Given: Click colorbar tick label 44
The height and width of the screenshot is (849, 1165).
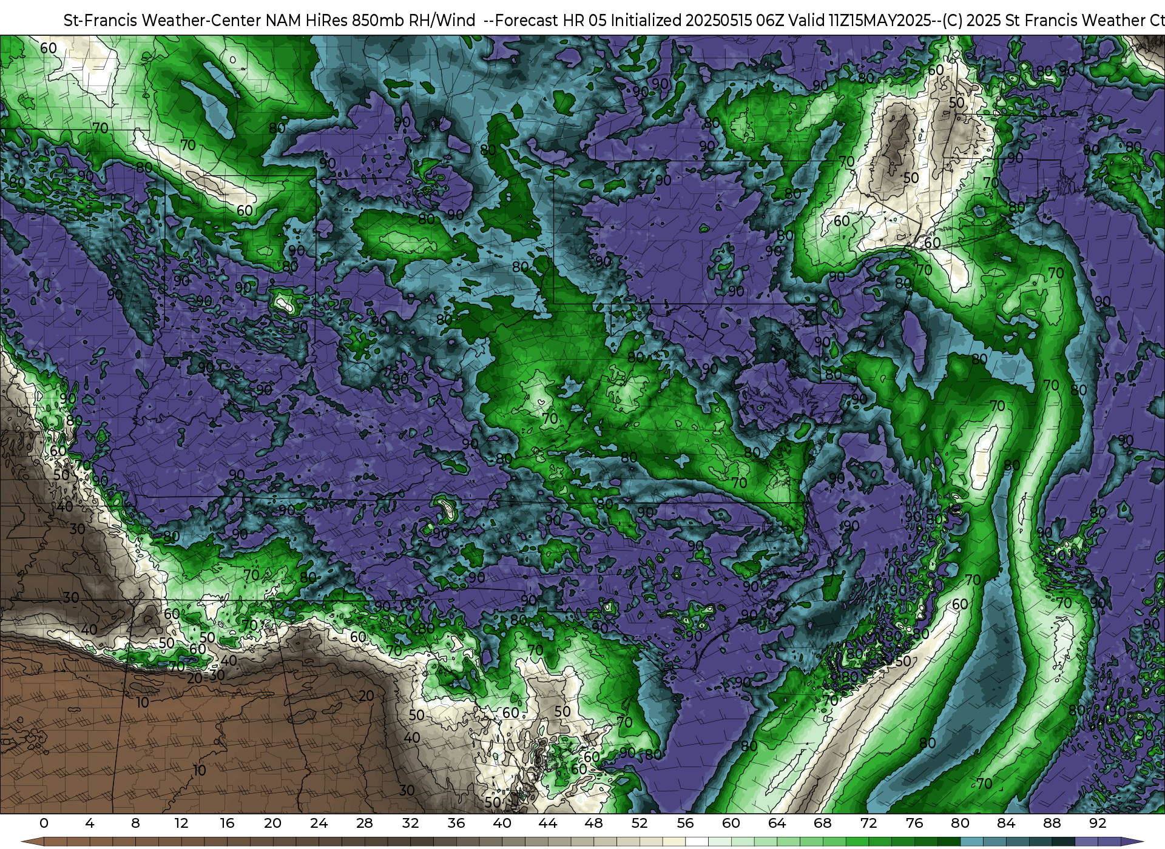Looking at the screenshot, I should 548,823.
